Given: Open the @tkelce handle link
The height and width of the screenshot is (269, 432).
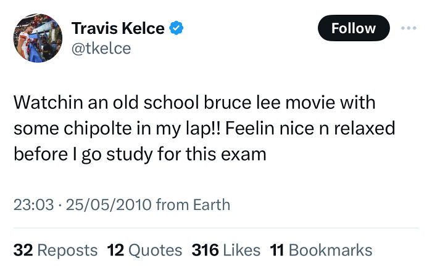Looking at the screenshot, I should tap(101, 48).
